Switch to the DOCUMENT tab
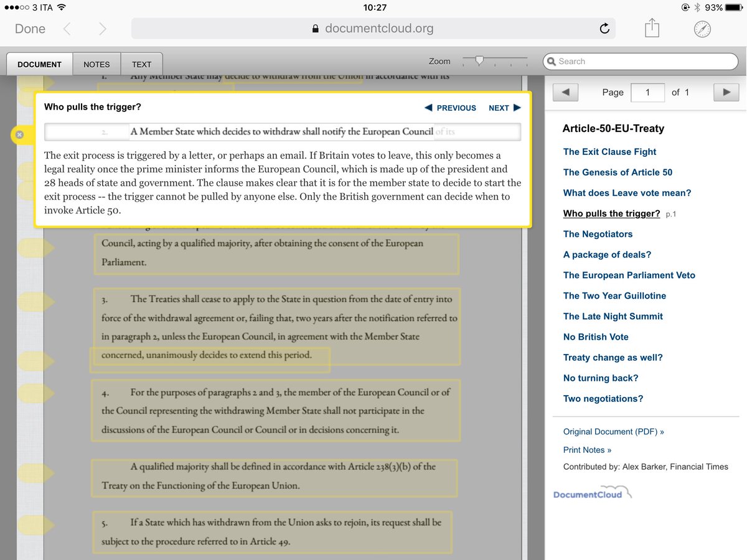This screenshot has width=747, height=560. (x=40, y=64)
